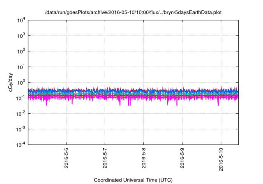Click the plot title file path text
This screenshot has height=184, width=263.
pyautogui.click(x=133, y=12)
